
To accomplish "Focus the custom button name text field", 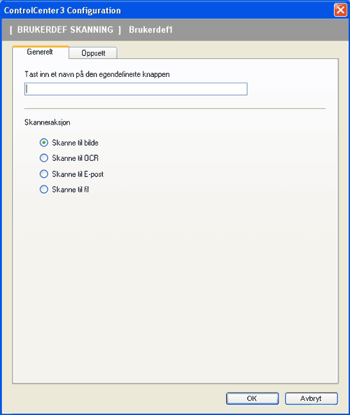I will [x=136, y=89].
